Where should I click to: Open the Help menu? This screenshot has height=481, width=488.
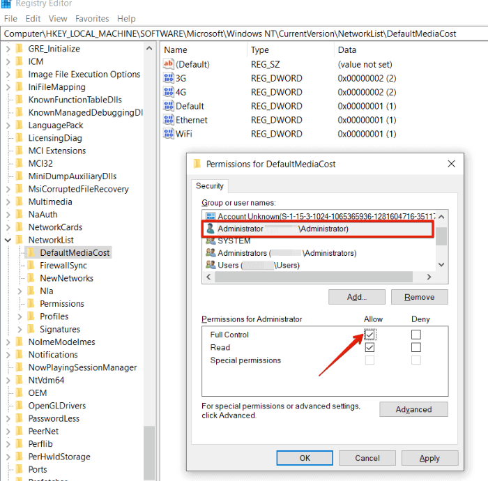click(x=126, y=19)
